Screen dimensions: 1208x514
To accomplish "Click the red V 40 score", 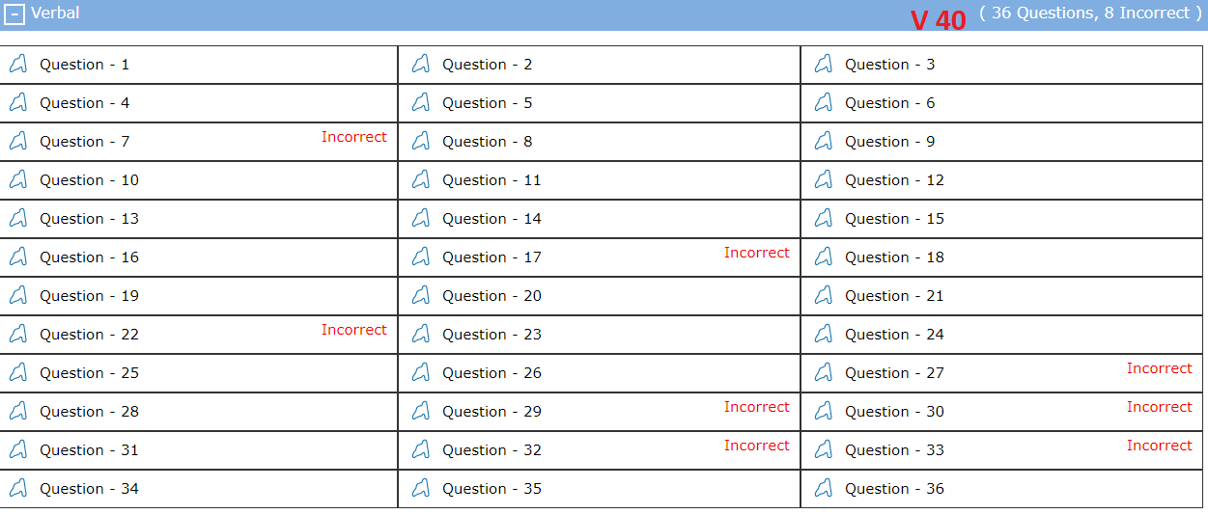I will click(x=938, y=20).
